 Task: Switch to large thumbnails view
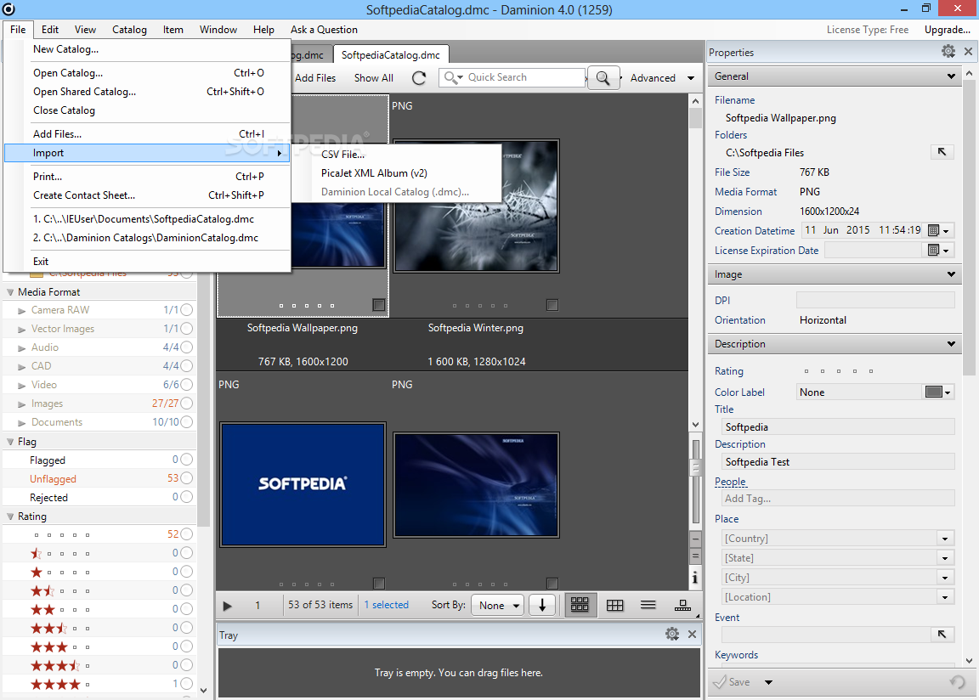click(x=580, y=605)
